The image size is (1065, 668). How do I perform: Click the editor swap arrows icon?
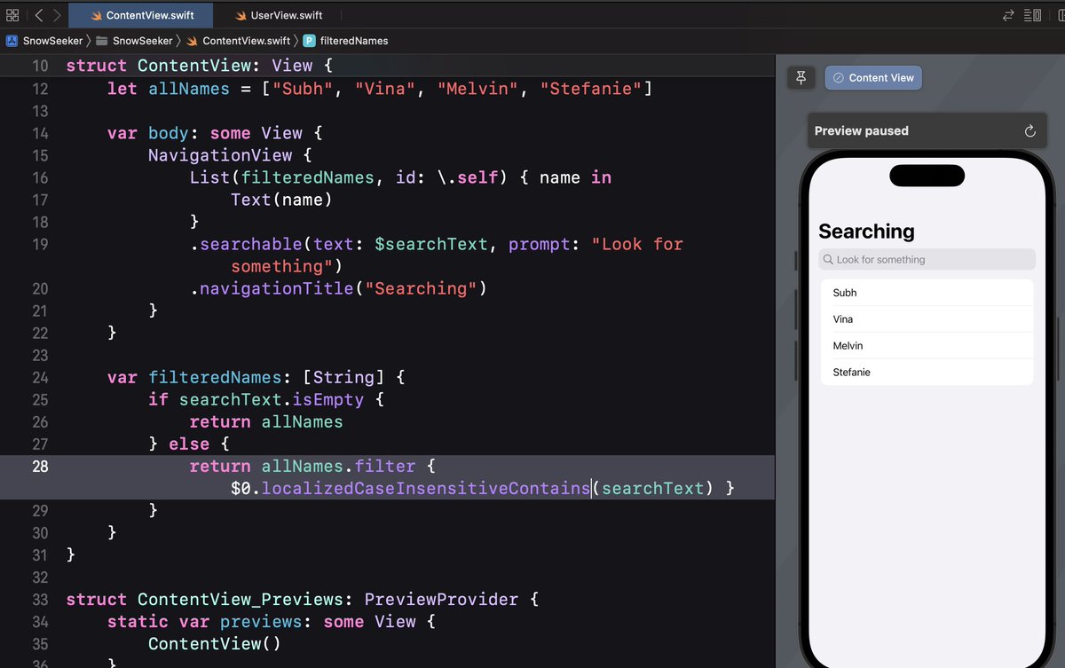[x=1008, y=15]
